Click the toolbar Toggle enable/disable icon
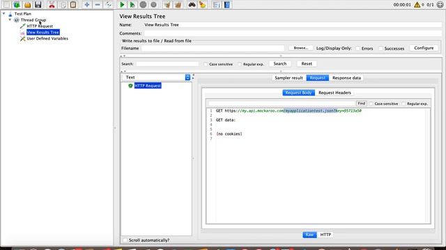The width and height of the screenshot is (446, 250). [x=108, y=5]
